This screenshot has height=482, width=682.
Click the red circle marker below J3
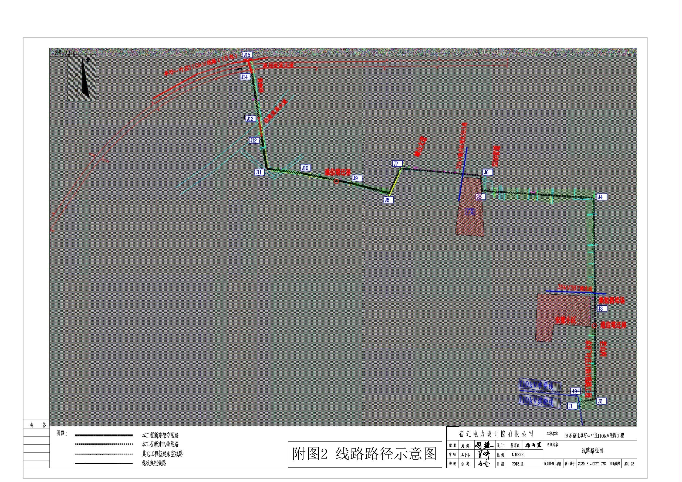coord(594,325)
